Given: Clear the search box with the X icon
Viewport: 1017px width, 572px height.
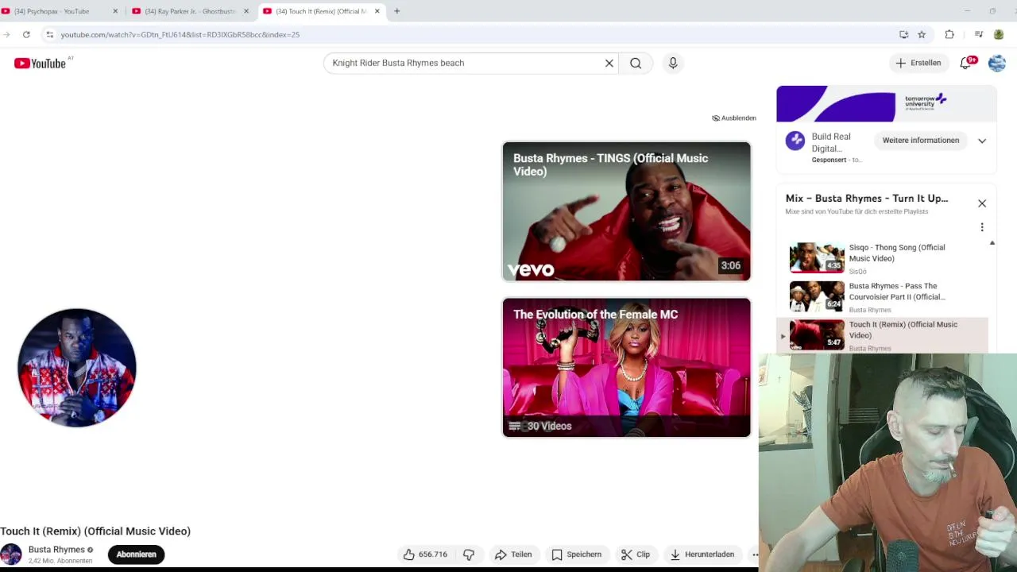Looking at the screenshot, I should pos(609,63).
